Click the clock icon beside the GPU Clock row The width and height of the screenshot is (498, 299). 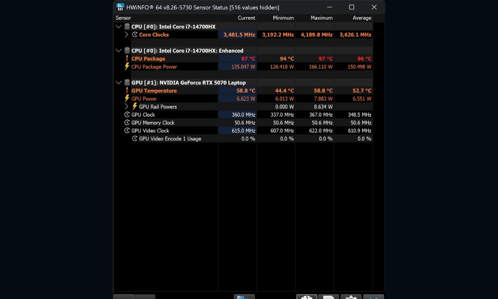click(127, 115)
